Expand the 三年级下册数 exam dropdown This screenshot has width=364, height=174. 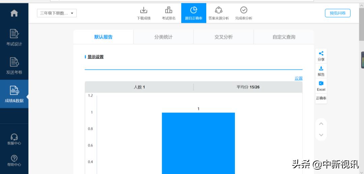[57, 13]
